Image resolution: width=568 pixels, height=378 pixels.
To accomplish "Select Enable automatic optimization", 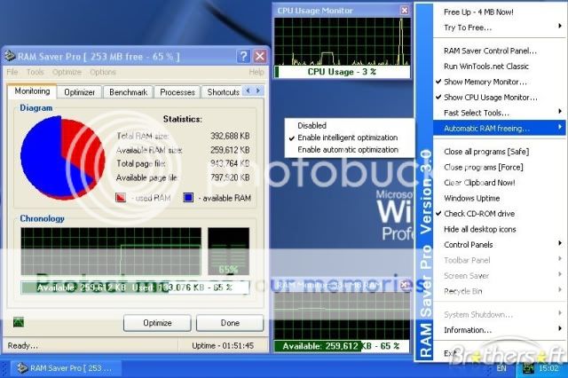I will [348, 150].
